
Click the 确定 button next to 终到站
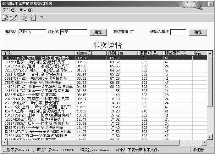click(98, 32)
